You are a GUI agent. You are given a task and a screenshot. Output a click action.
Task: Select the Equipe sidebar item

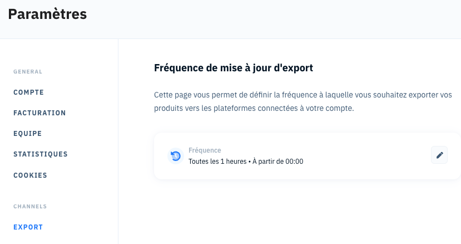tap(28, 134)
